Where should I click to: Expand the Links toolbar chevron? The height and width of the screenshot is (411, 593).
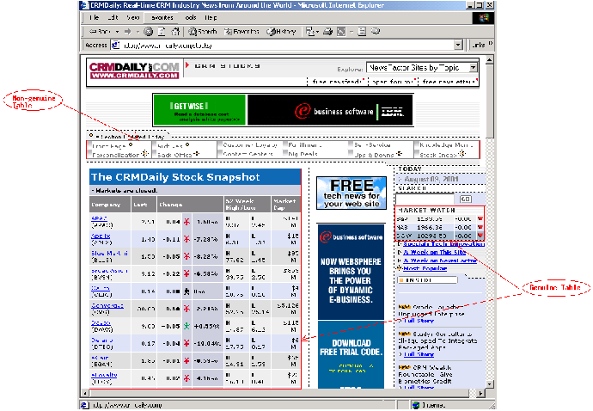(x=490, y=44)
